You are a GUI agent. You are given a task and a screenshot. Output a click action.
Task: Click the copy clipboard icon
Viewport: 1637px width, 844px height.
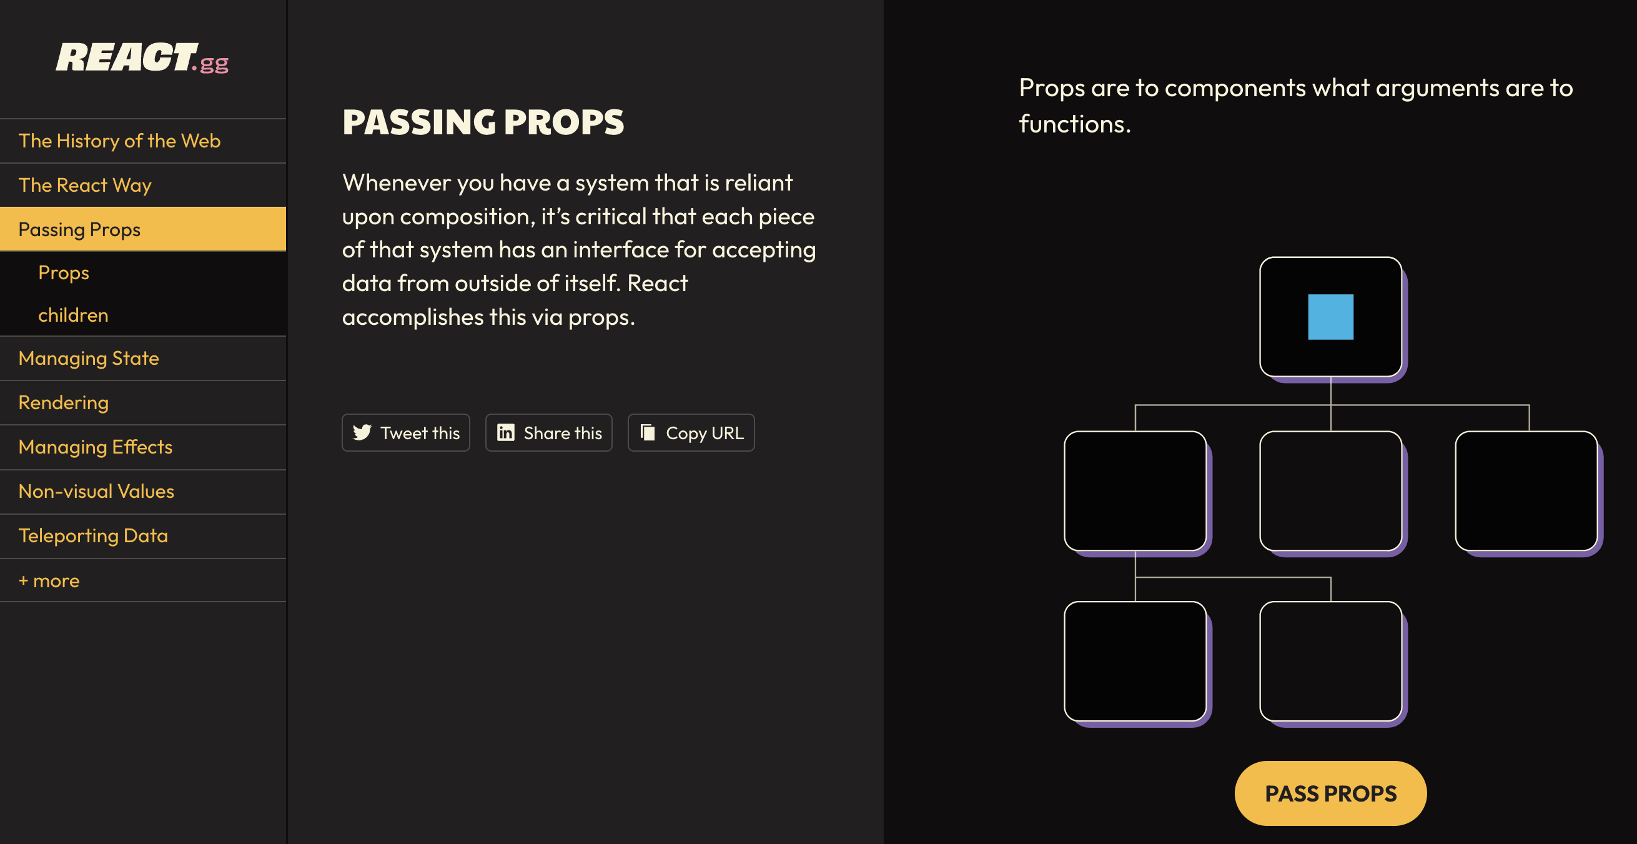pos(648,432)
